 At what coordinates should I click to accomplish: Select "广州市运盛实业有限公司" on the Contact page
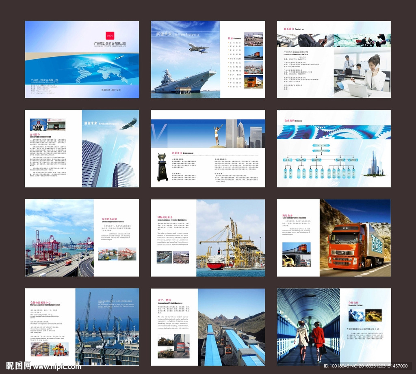296,52
